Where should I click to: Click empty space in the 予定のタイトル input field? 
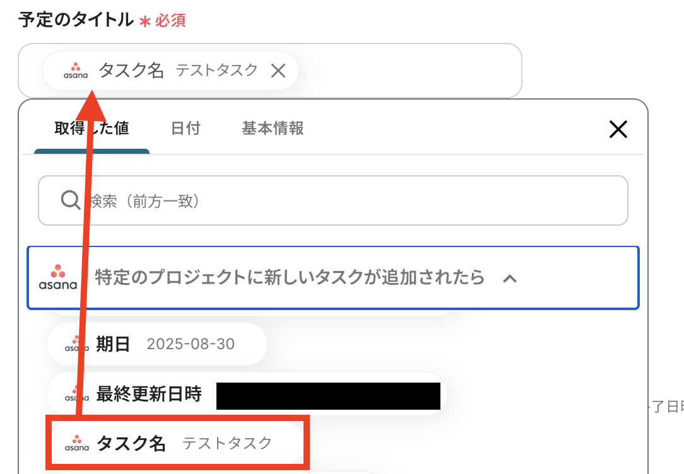(410, 71)
